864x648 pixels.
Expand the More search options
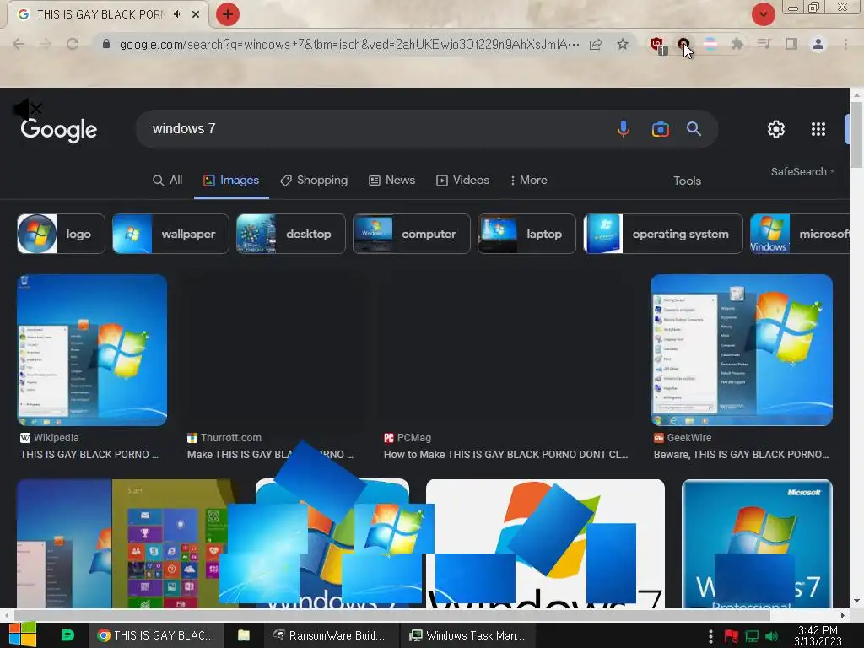tap(528, 181)
